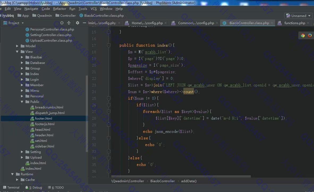Screen dimensions: 314x192
Task: Click Controller in navigation bar
Action: pyautogui.click(x=66, y=16)
